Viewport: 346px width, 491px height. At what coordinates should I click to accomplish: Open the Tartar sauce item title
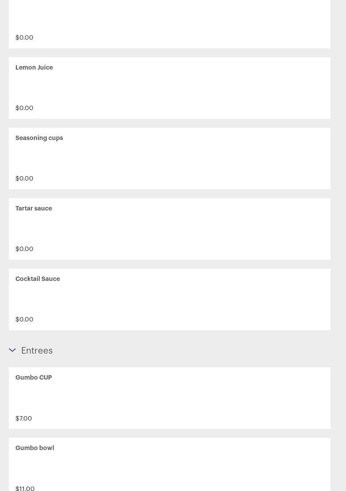point(33,208)
